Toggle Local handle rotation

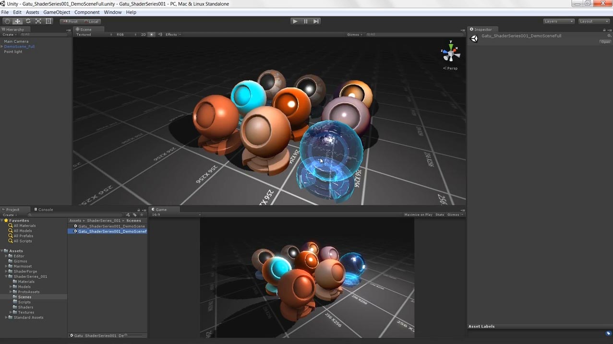click(x=91, y=21)
